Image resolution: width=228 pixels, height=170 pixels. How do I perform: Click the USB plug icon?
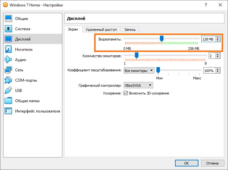[x=9, y=91]
